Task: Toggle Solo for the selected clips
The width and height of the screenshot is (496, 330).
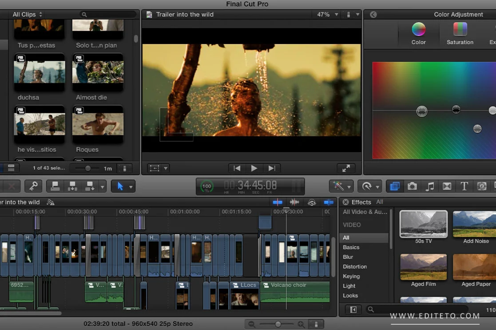Action: tap(312, 203)
